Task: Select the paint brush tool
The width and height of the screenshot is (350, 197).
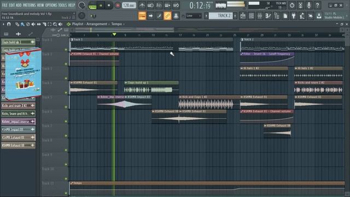Action: [x=22, y=24]
